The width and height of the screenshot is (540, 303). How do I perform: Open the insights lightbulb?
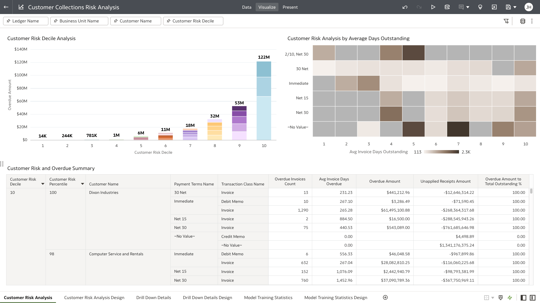pyautogui.click(x=480, y=7)
